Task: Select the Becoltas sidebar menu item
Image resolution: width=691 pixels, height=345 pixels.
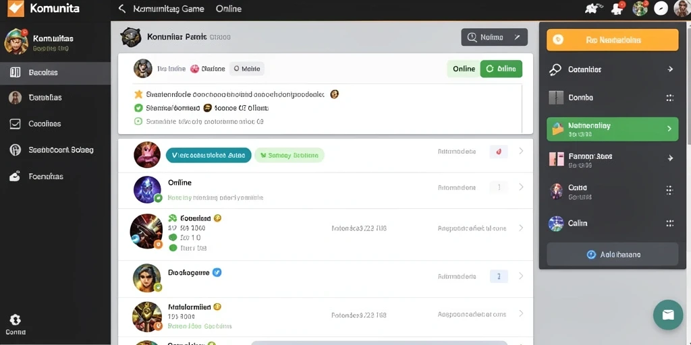Action: [x=55, y=73]
